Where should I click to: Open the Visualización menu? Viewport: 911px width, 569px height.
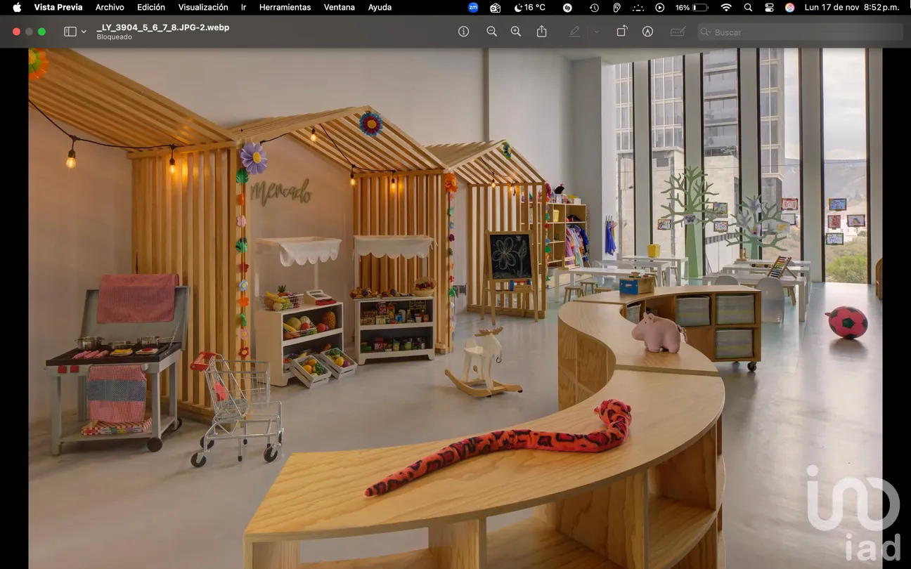pos(203,7)
